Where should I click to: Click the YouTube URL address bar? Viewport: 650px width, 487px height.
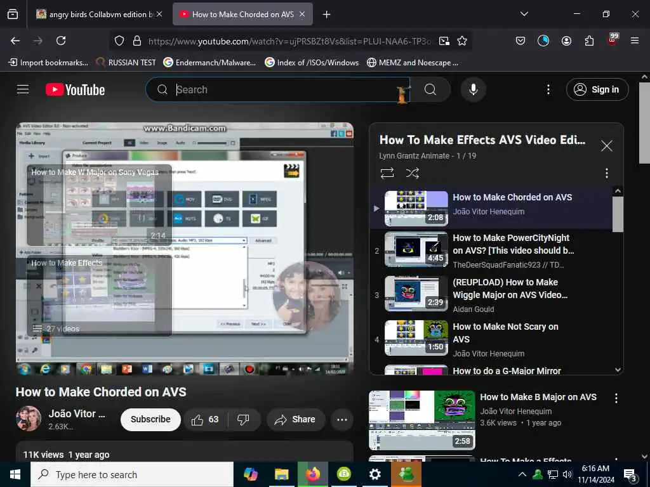point(289,41)
